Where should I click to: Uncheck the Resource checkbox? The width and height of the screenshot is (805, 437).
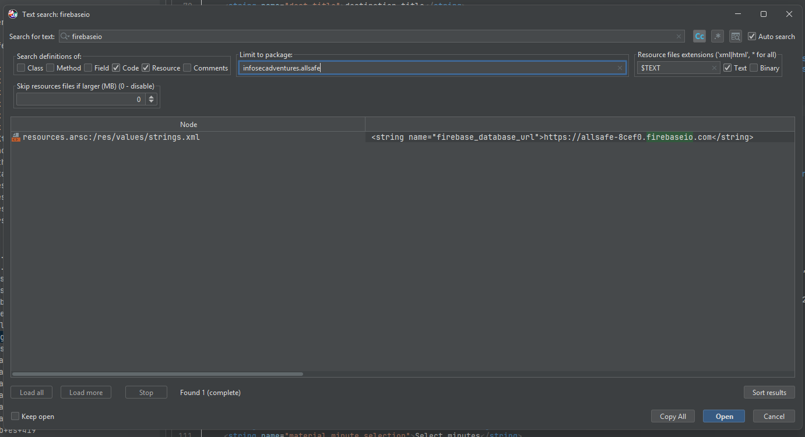click(x=146, y=68)
